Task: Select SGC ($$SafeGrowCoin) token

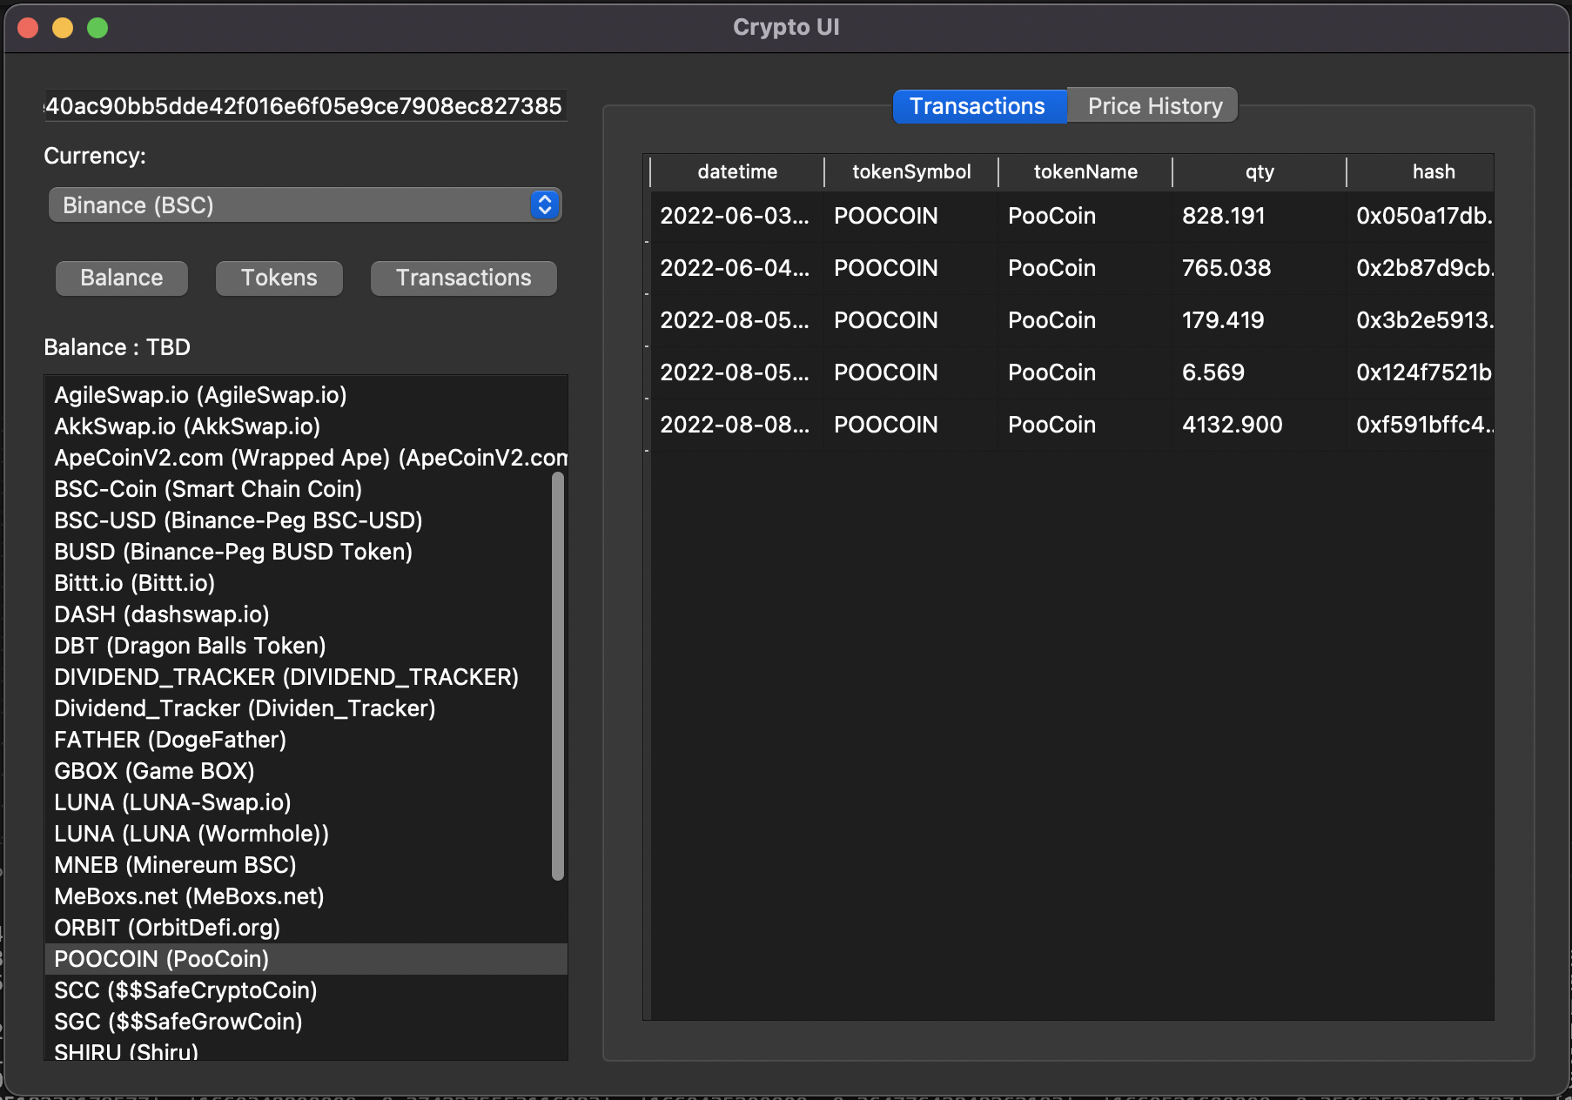Action: [x=306, y=1022]
